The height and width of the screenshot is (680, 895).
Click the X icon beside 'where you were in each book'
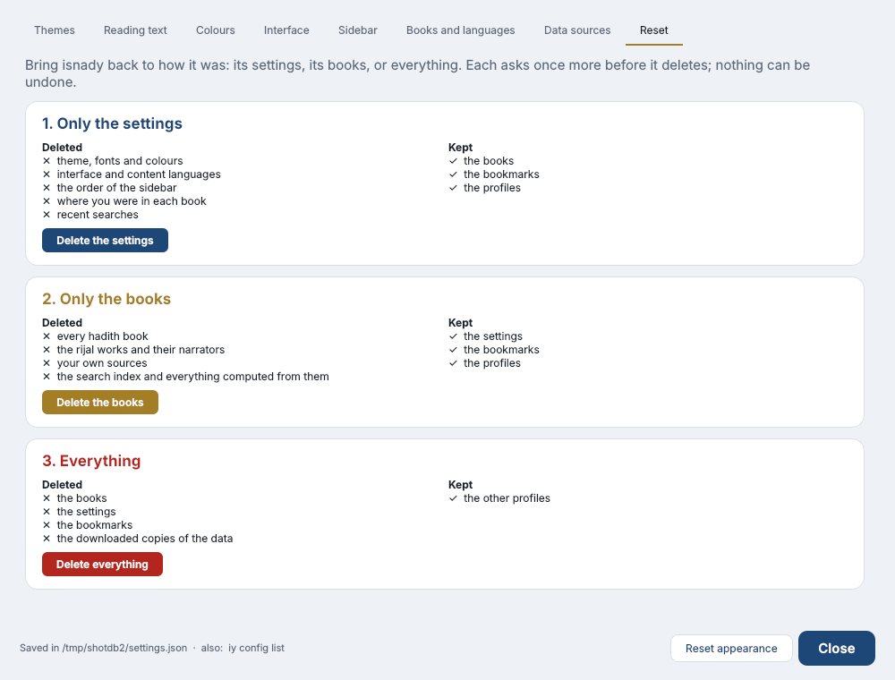coord(47,201)
